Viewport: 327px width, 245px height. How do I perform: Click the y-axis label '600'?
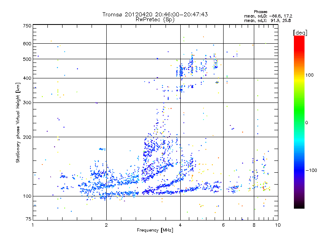pyautogui.click(x=27, y=44)
